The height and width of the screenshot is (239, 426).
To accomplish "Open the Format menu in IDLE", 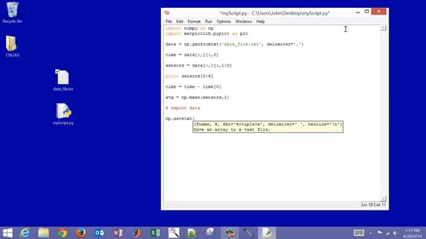I will (194, 21).
